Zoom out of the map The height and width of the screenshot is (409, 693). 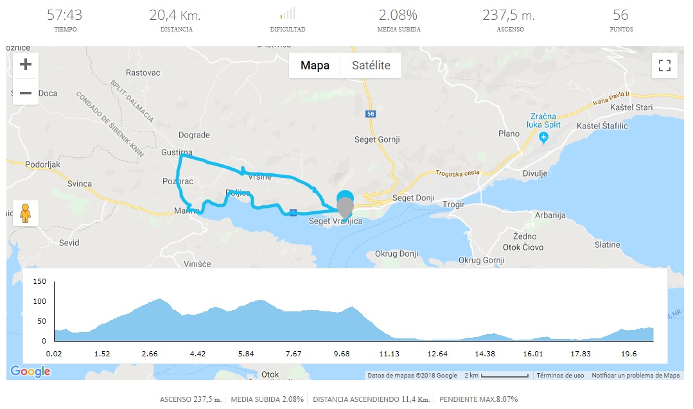(26, 93)
